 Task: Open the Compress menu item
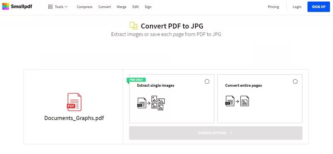pyautogui.click(x=84, y=7)
